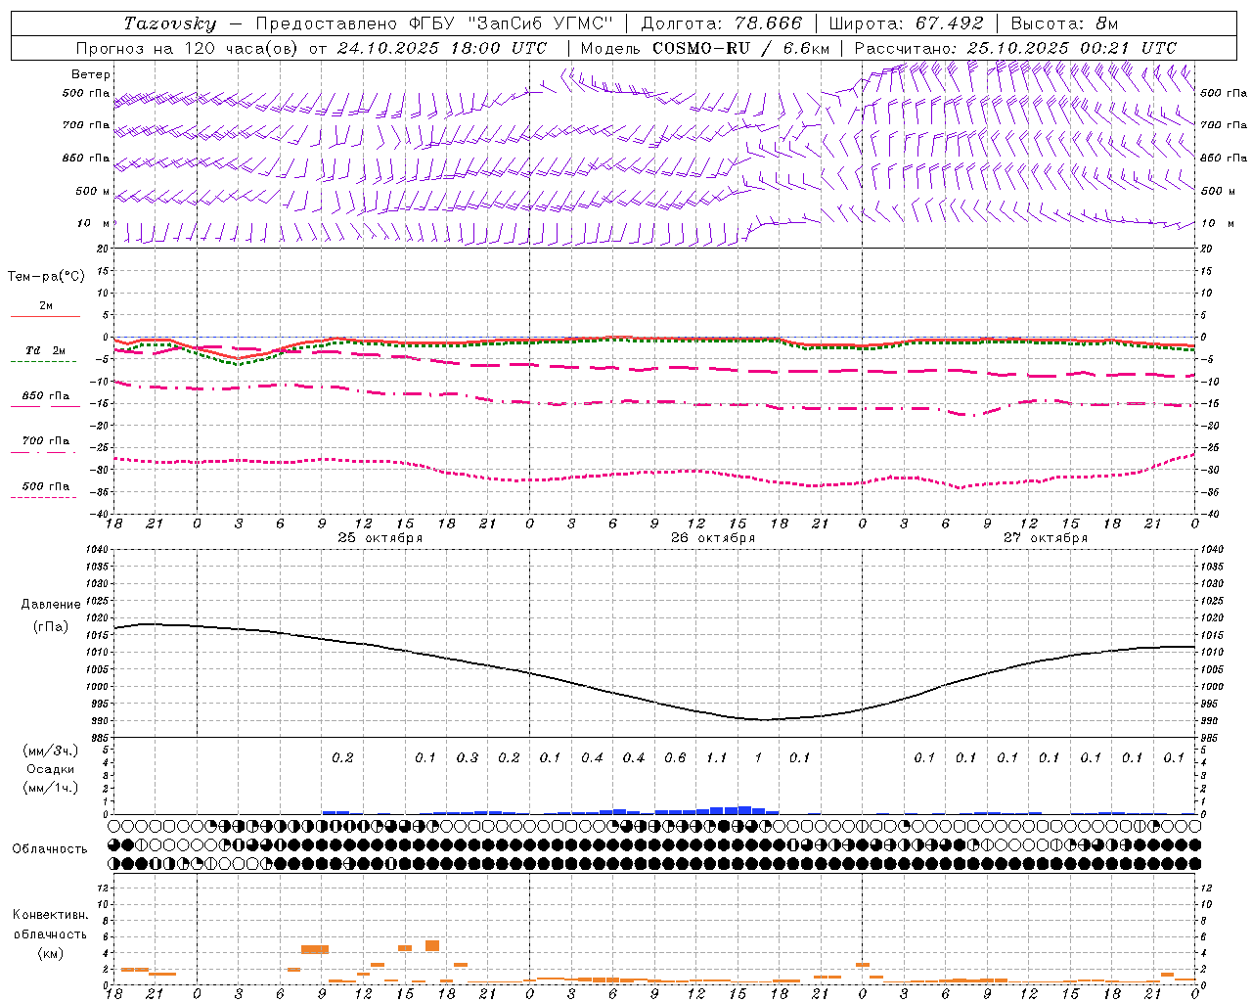
Task: Click the "Ветер" wind panel label
Action: pyautogui.click(x=91, y=74)
